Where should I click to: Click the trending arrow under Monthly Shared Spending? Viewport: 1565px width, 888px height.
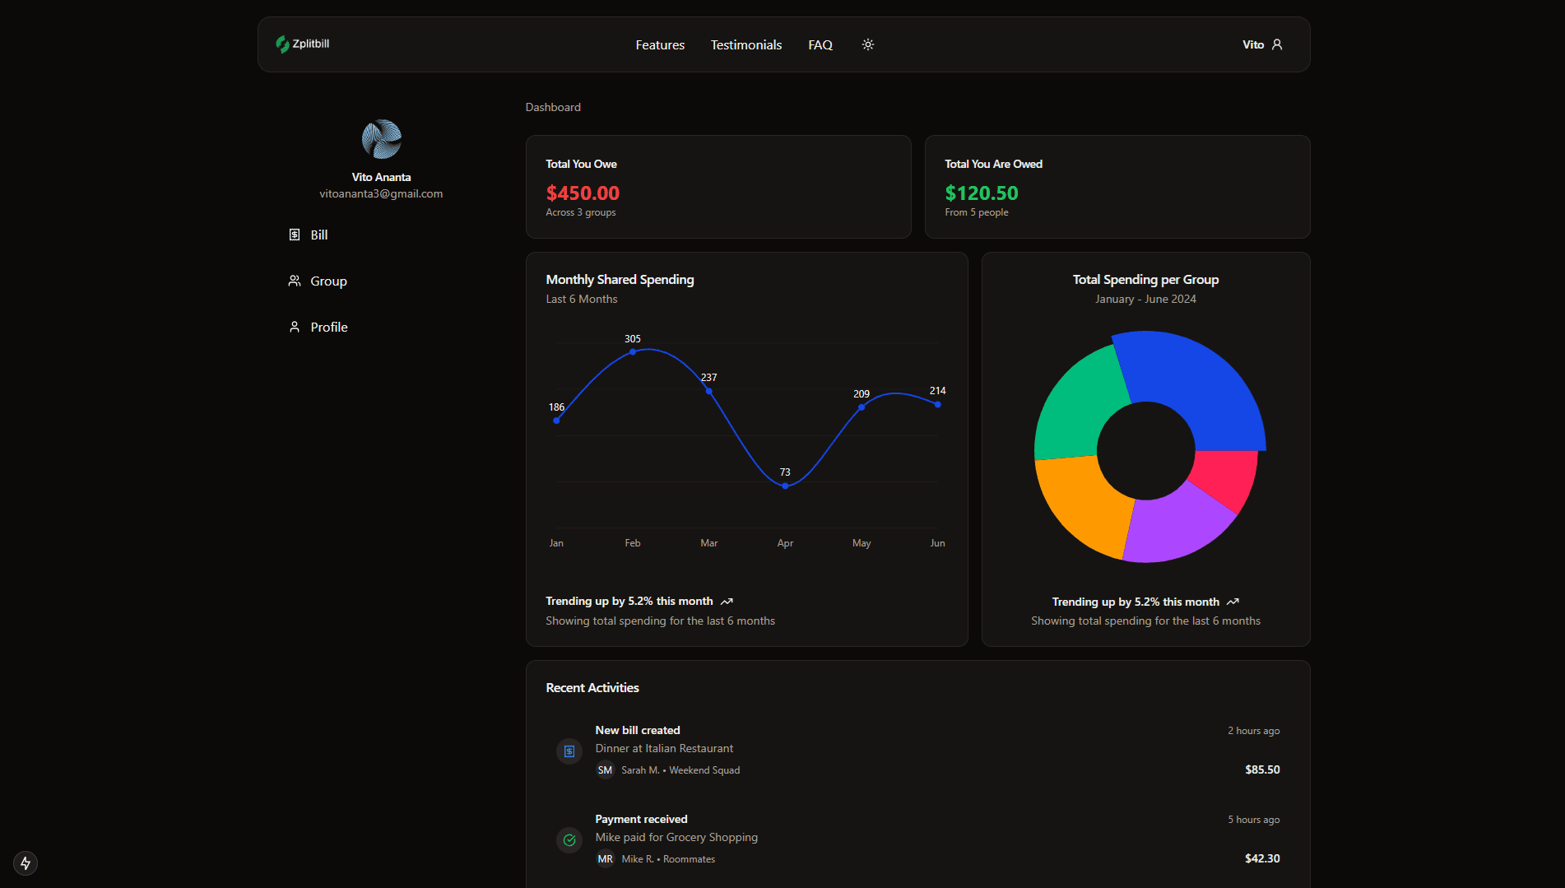click(x=727, y=602)
